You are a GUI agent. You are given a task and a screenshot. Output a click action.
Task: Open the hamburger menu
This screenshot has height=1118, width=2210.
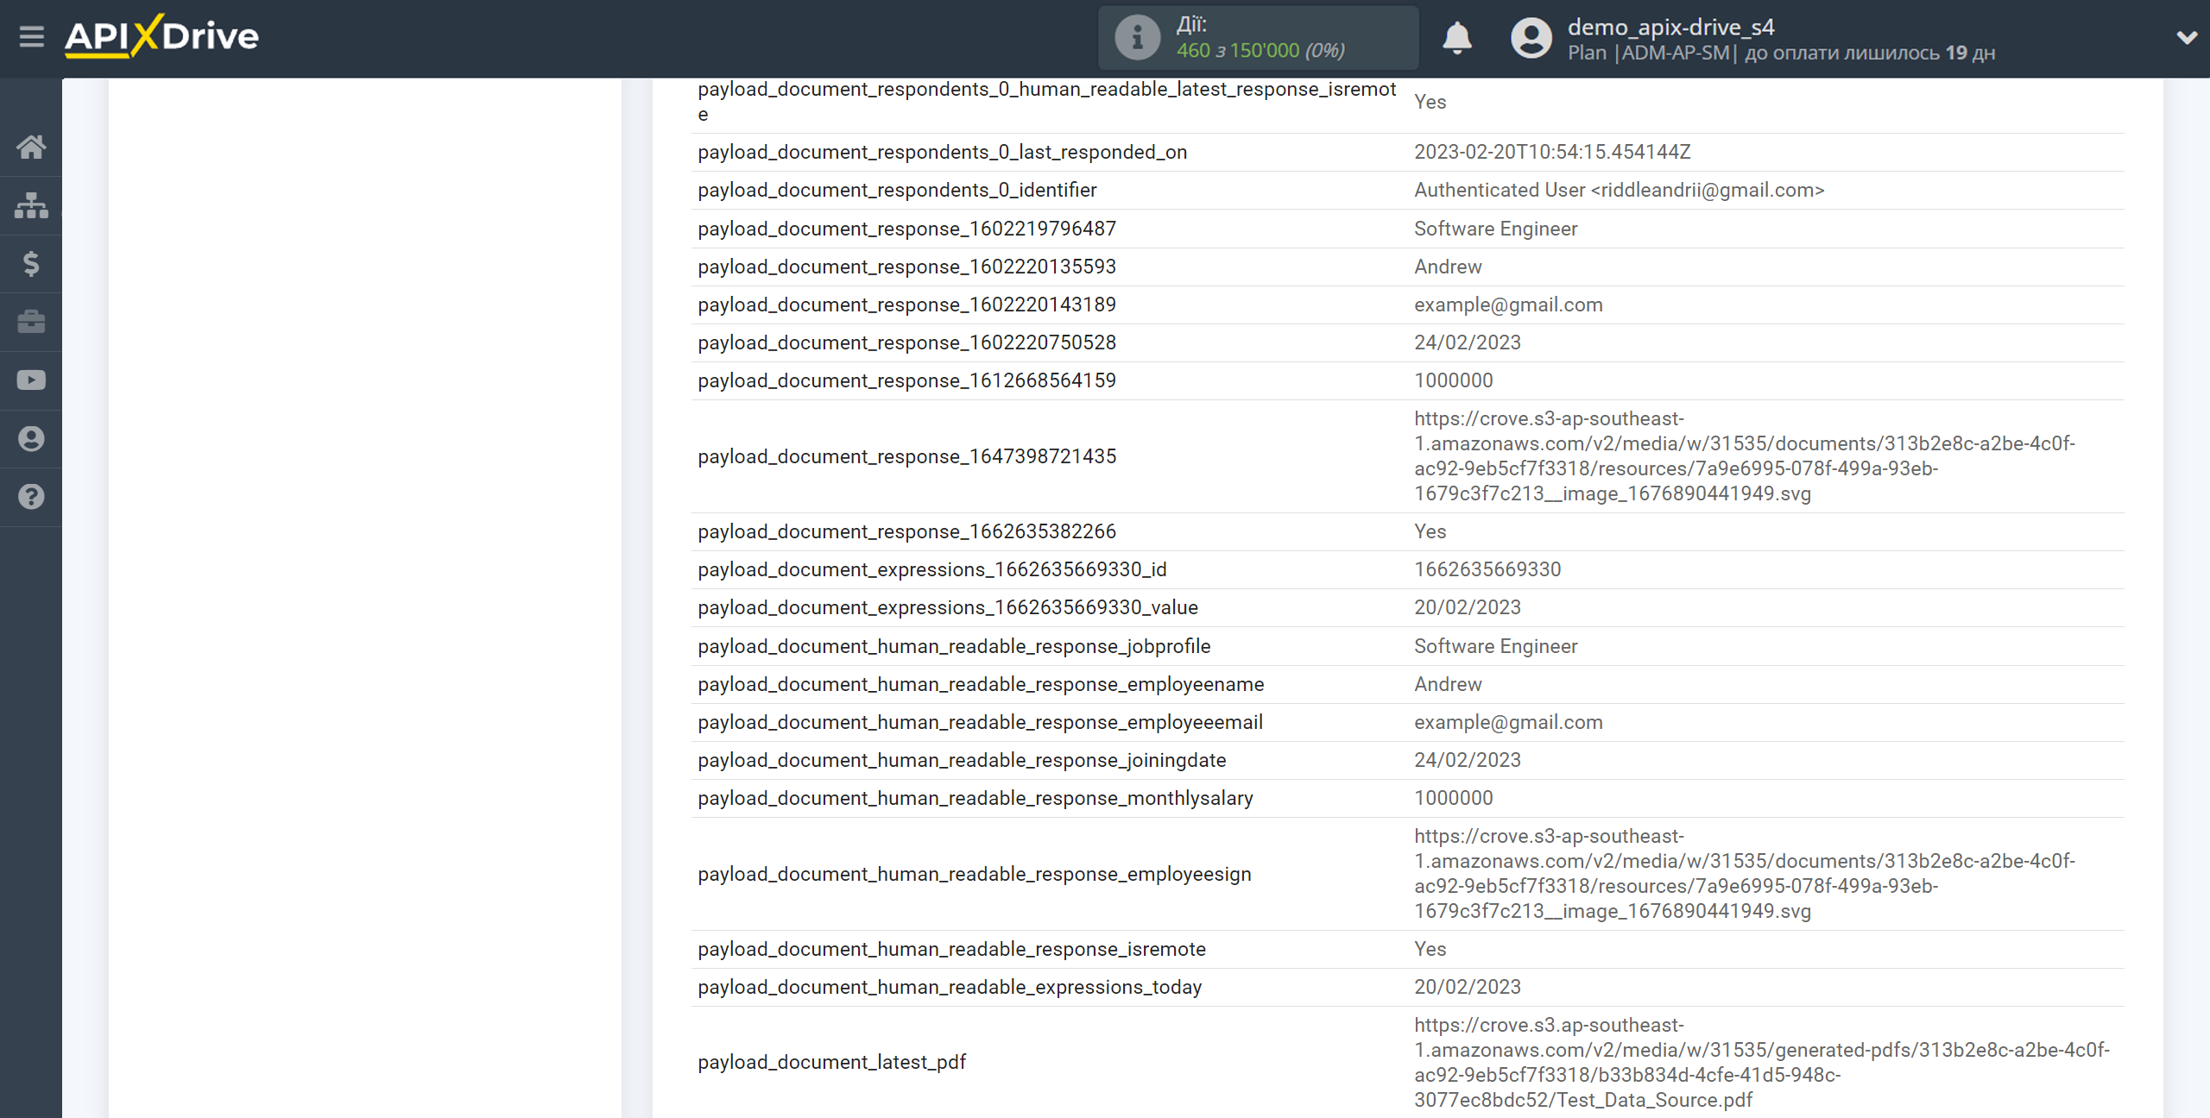pyautogui.click(x=32, y=37)
